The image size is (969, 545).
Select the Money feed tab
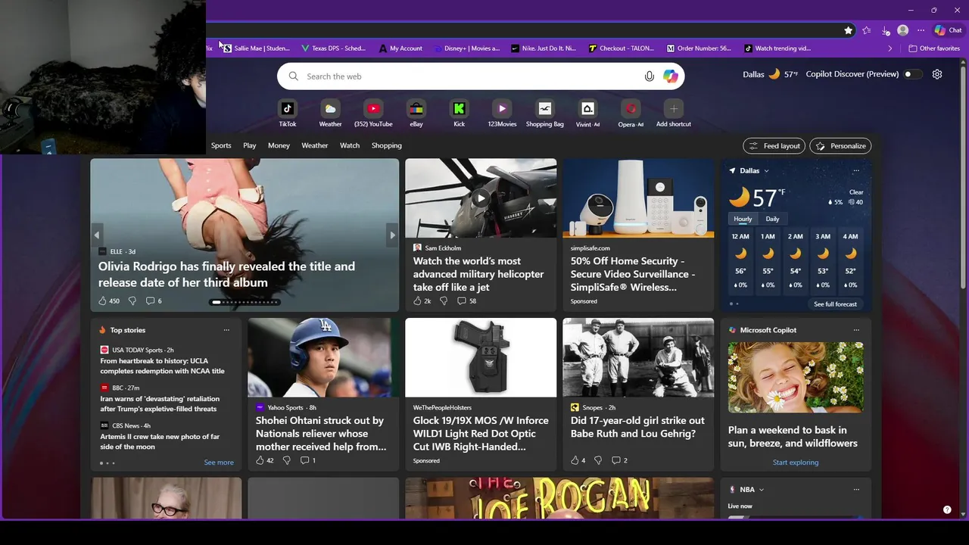pos(279,145)
